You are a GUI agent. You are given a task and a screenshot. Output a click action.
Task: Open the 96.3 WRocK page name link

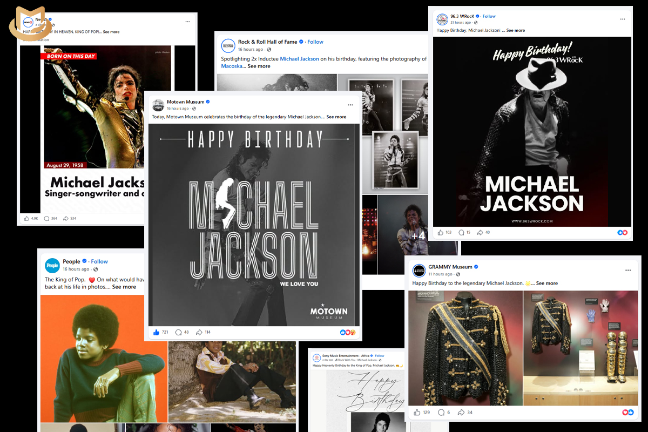(x=463, y=16)
